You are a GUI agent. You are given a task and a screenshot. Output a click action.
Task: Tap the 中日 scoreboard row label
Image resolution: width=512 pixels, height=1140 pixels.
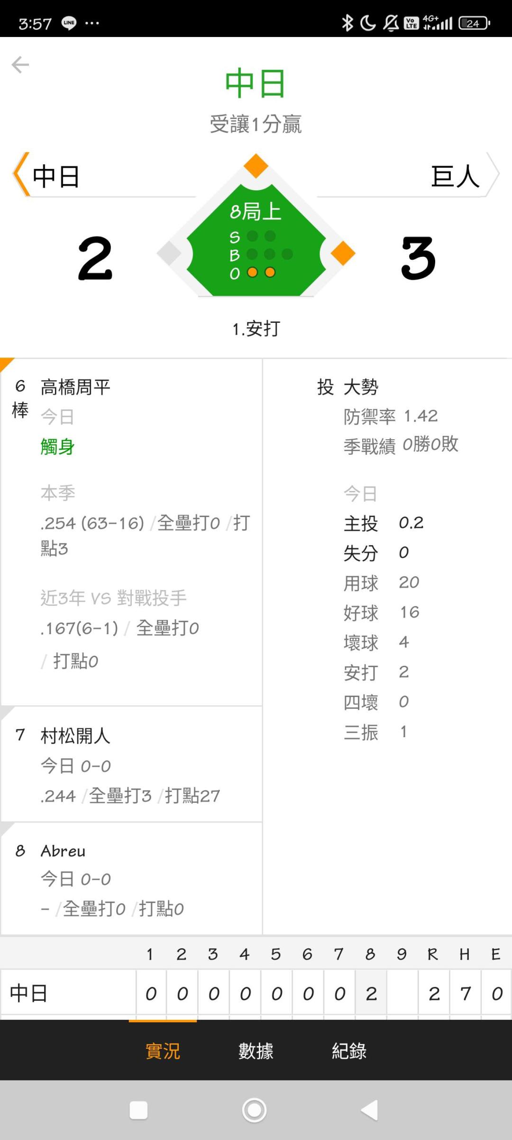coord(29,993)
